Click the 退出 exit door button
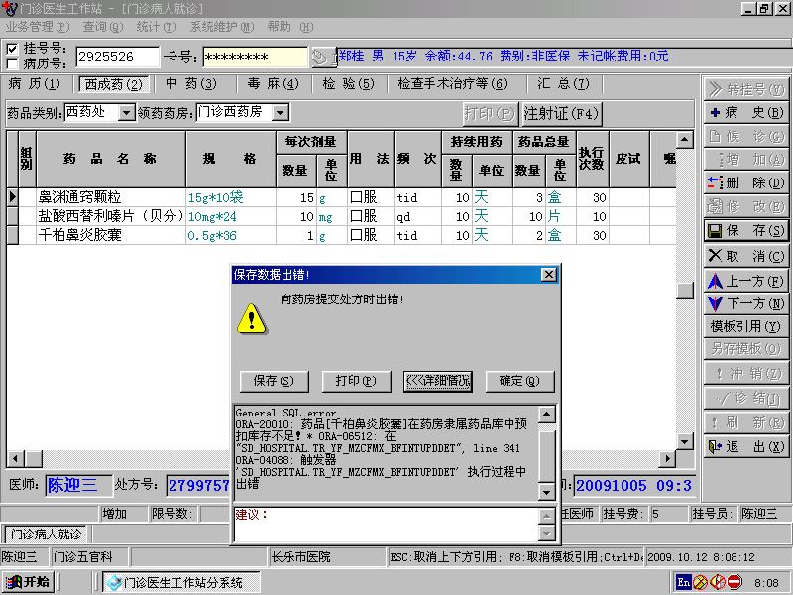This screenshot has height=595, width=793. [746, 447]
